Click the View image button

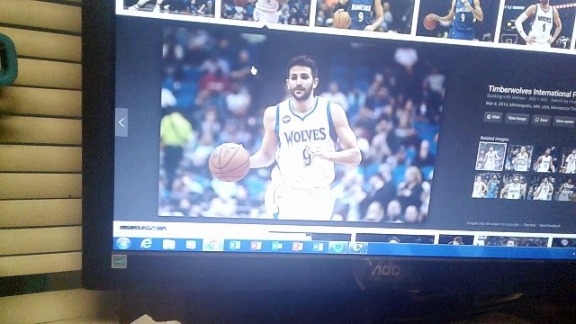tap(517, 118)
